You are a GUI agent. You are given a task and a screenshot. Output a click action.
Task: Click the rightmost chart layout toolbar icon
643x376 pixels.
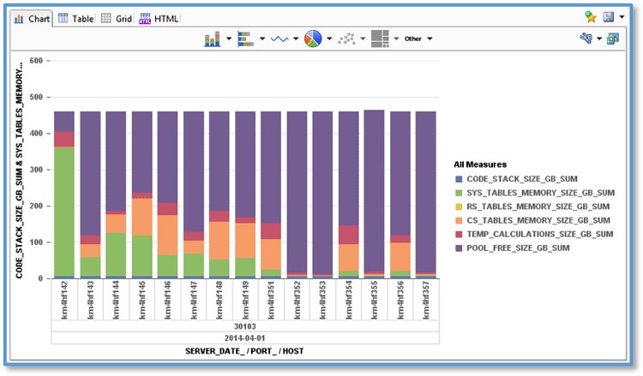coord(613,39)
